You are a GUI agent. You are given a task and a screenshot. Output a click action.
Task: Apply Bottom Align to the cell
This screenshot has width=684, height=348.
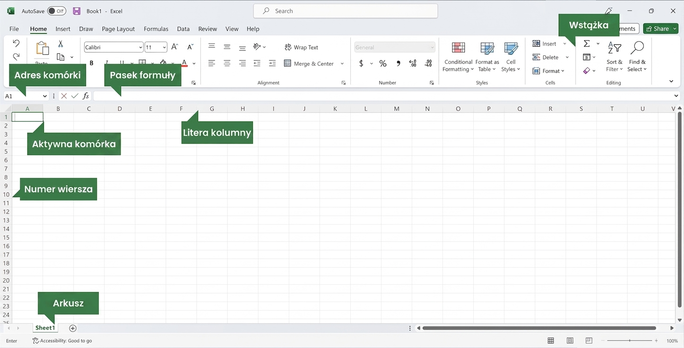point(242,48)
